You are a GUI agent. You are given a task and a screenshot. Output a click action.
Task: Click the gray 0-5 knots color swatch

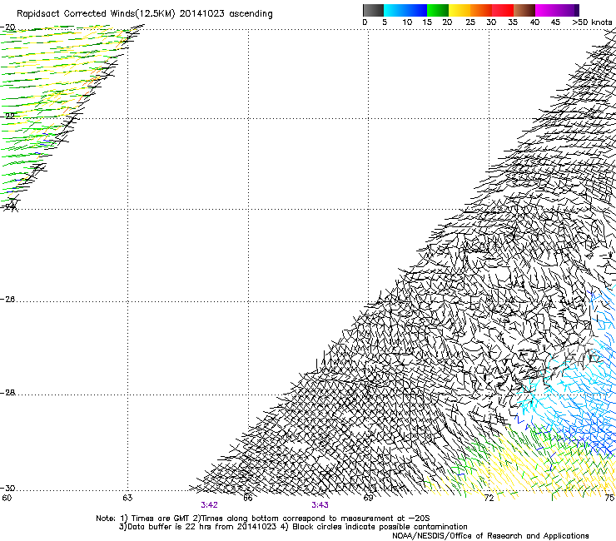click(373, 10)
